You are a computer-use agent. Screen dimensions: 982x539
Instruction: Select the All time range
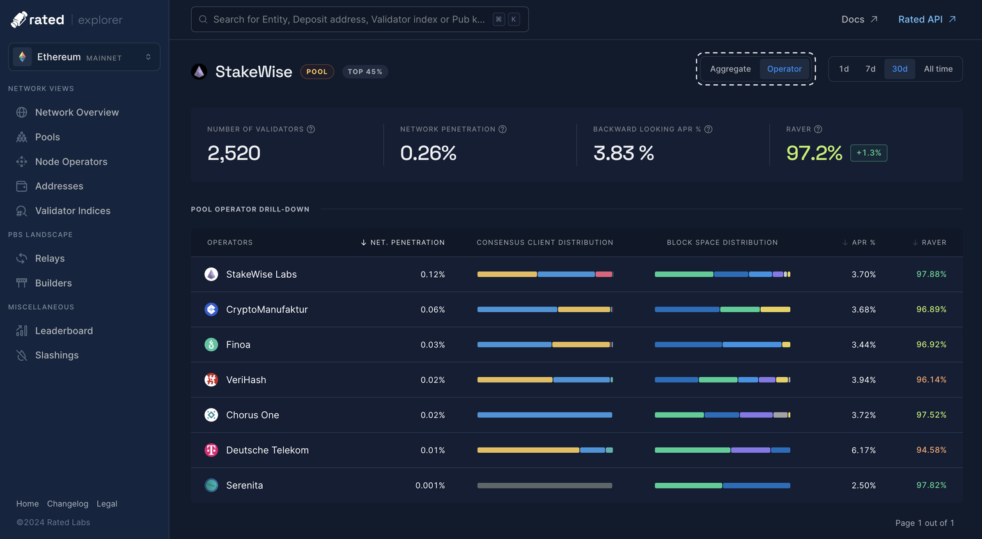pos(938,69)
